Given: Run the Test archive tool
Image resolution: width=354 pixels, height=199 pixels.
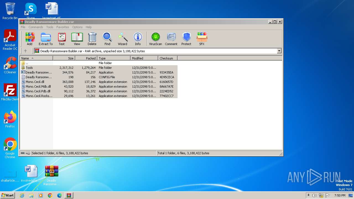Looking at the screenshot, I should [62, 39].
